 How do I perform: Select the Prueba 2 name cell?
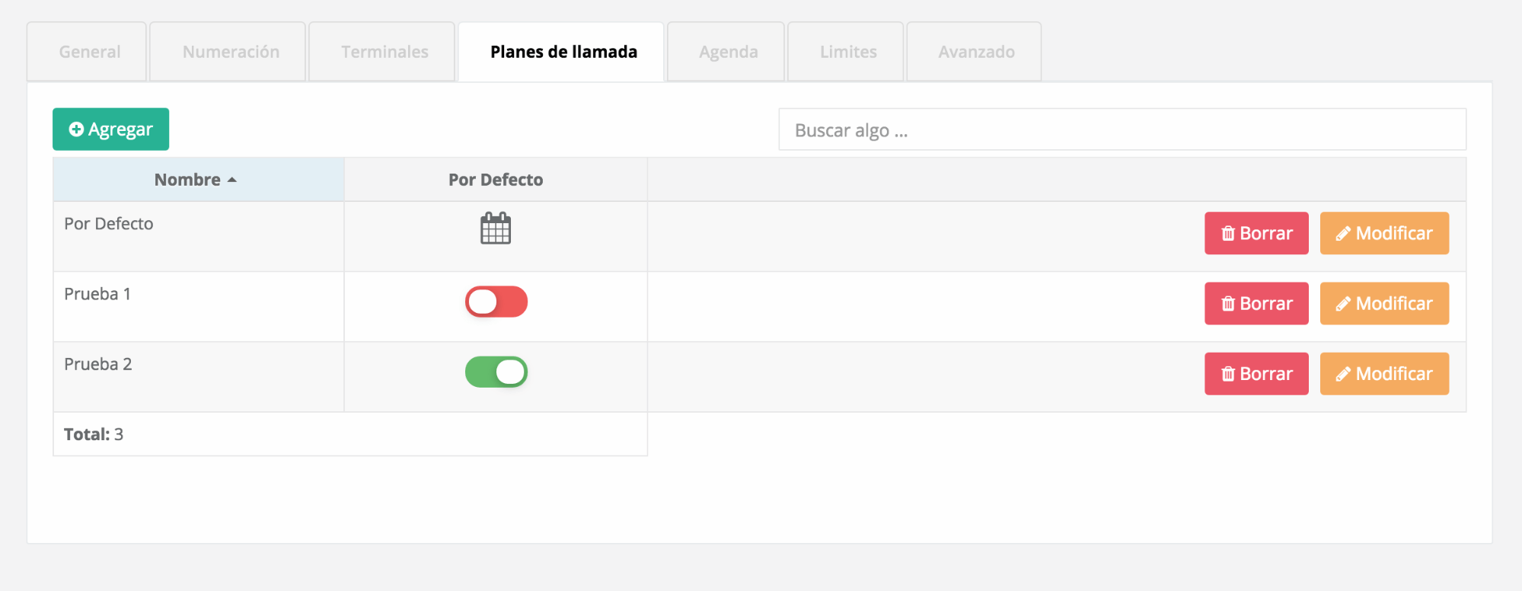[199, 377]
